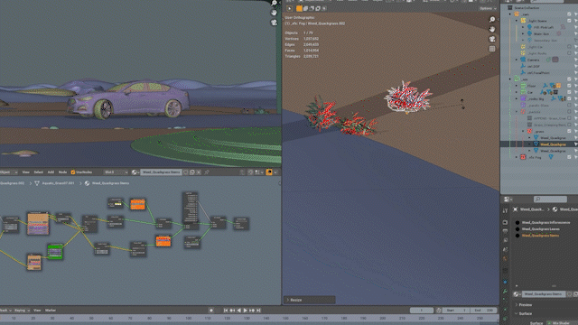Viewport: 578px width, 325px height.
Task: Open the World properties tab
Action: click(x=505, y=259)
